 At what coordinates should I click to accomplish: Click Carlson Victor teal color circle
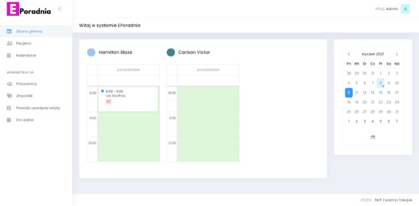point(171,53)
